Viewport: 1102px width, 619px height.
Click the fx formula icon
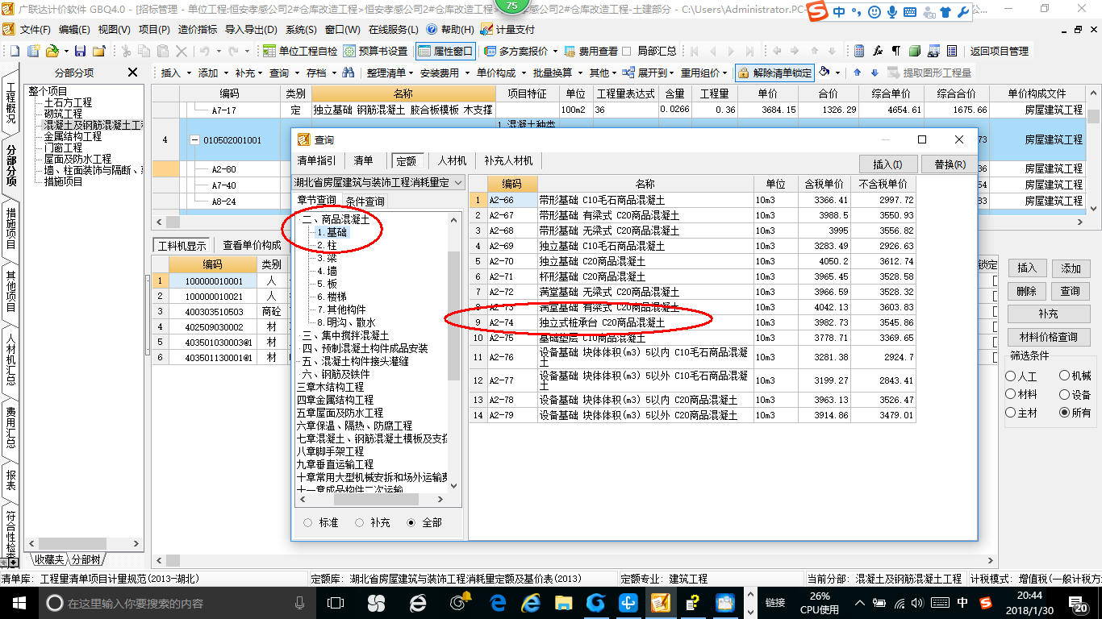(x=878, y=51)
